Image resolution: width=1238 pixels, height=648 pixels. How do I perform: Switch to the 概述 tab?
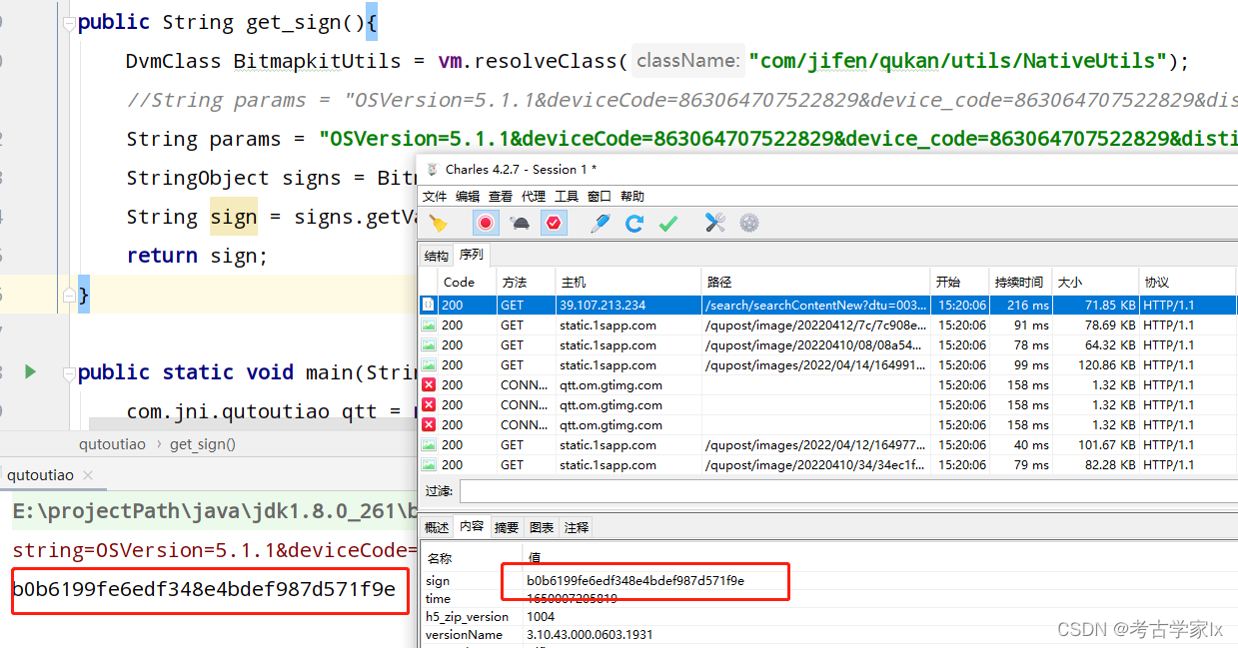point(437,527)
